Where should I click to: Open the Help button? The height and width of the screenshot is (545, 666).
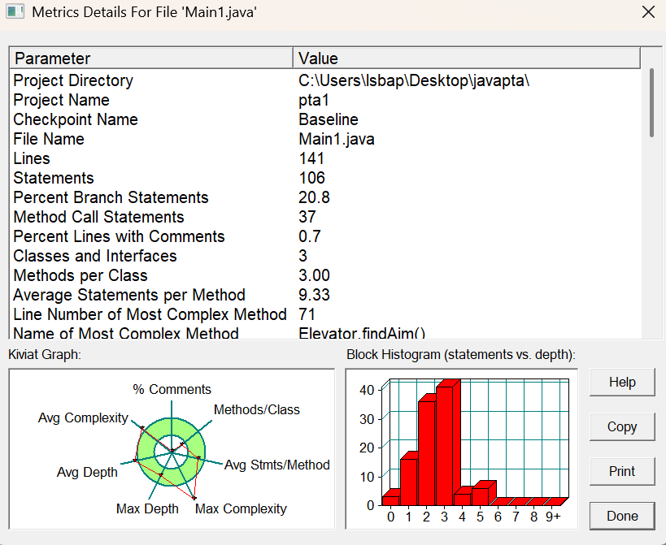[622, 382]
